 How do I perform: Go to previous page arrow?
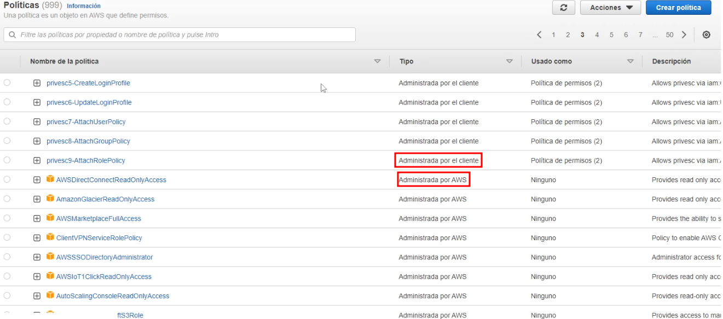(x=539, y=35)
